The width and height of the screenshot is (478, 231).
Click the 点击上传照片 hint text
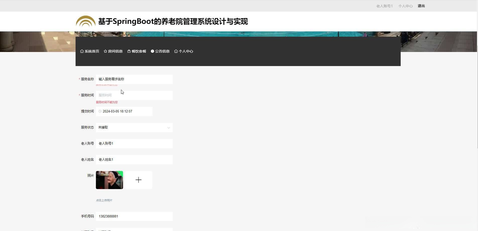click(104, 200)
